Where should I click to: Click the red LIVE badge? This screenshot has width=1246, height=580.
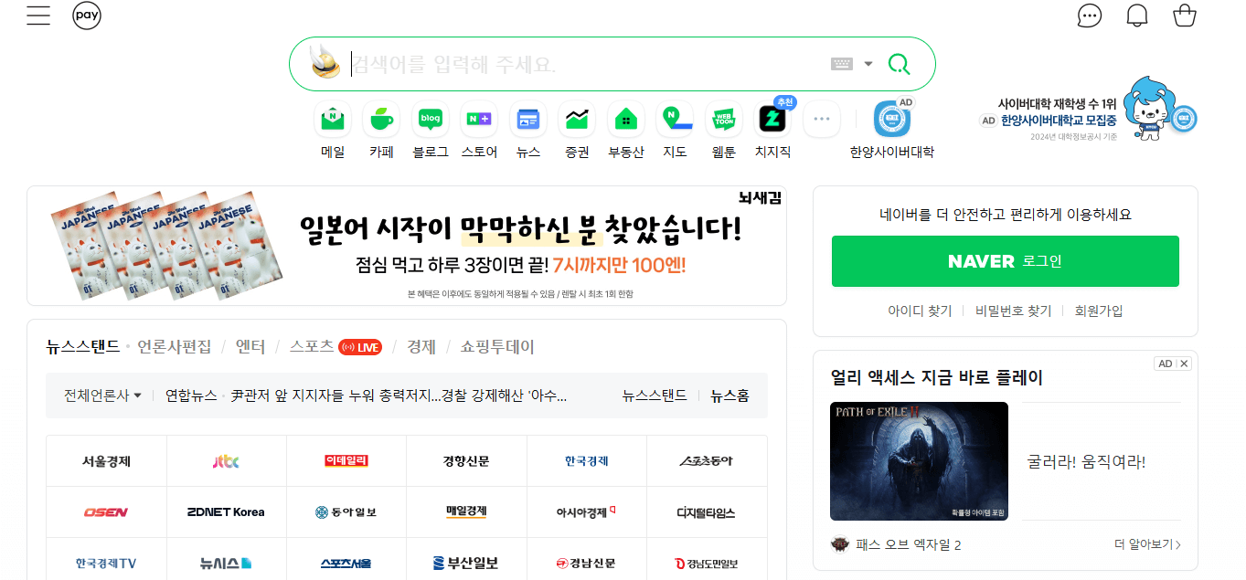pyautogui.click(x=360, y=347)
